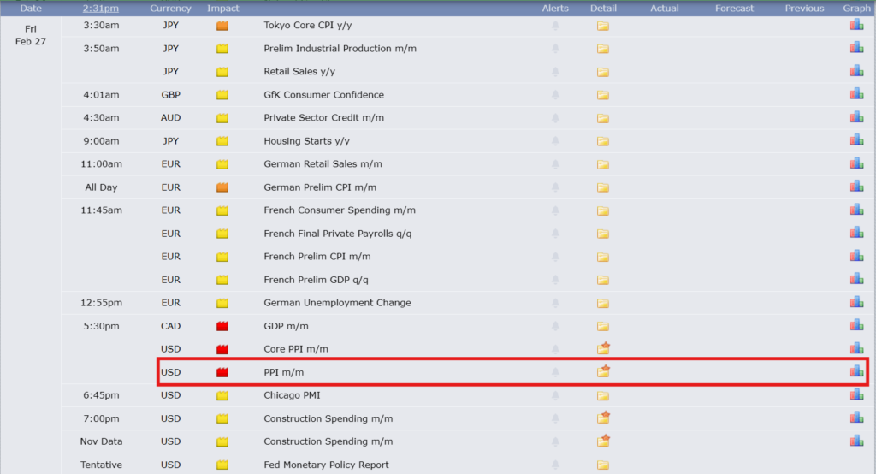876x474 pixels.
Task: Expand detail folder for French Prelim GDP q/q
Action: point(603,280)
